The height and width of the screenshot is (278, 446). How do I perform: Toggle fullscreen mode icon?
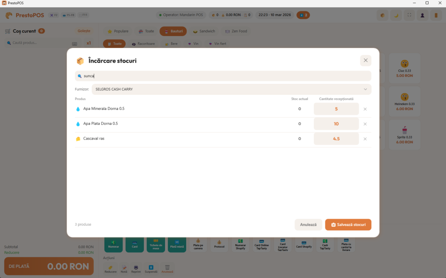coord(409,15)
